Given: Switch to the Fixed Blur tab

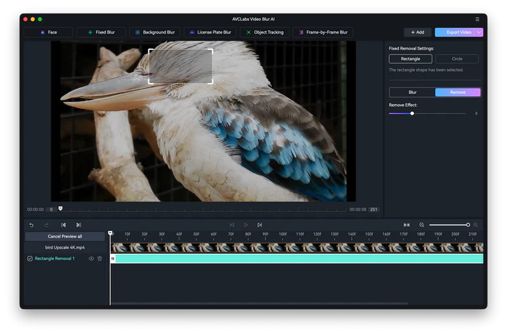Looking at the screenshot, I should (101, 32).
